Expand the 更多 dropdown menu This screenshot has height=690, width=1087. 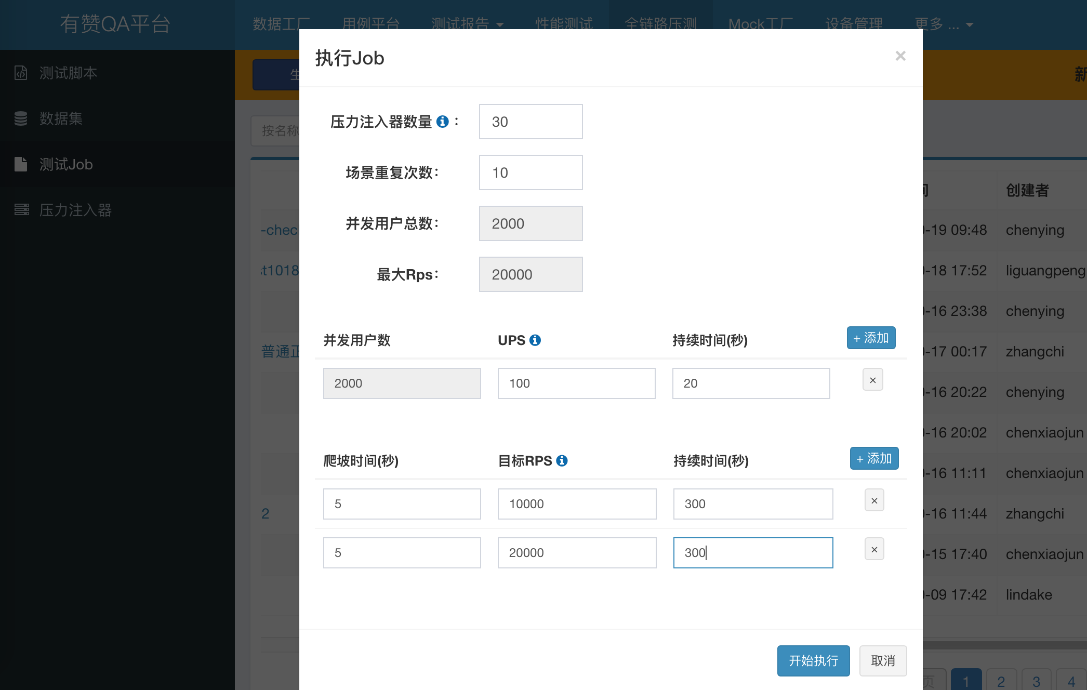[x=944, y=24]
